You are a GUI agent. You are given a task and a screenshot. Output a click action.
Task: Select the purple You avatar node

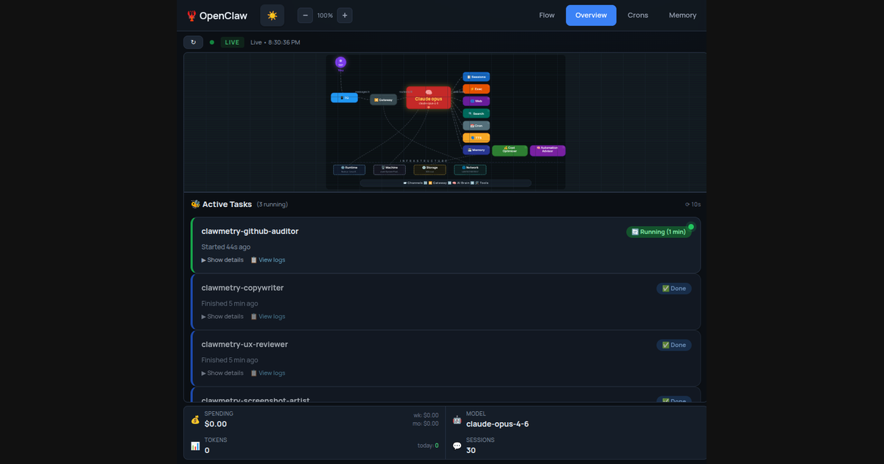pyautogui.click(x=340, y=63)
